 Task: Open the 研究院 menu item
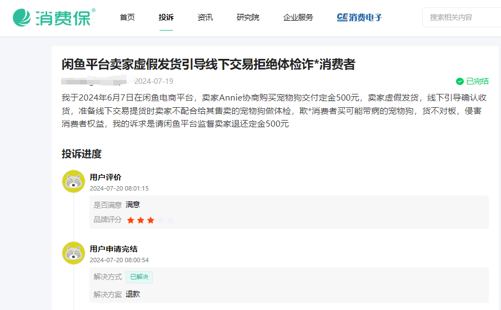click(x=248, y=17)
